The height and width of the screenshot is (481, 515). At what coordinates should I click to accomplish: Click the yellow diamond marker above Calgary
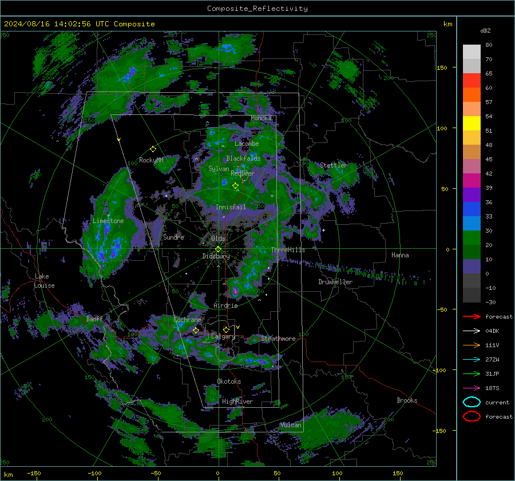click(x=226, y=329)
